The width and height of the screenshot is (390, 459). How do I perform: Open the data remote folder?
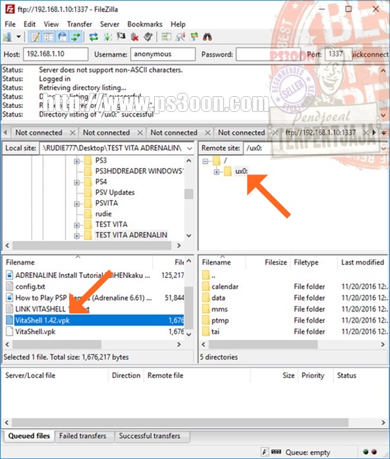pyautogui.click(x=219, y=298)
